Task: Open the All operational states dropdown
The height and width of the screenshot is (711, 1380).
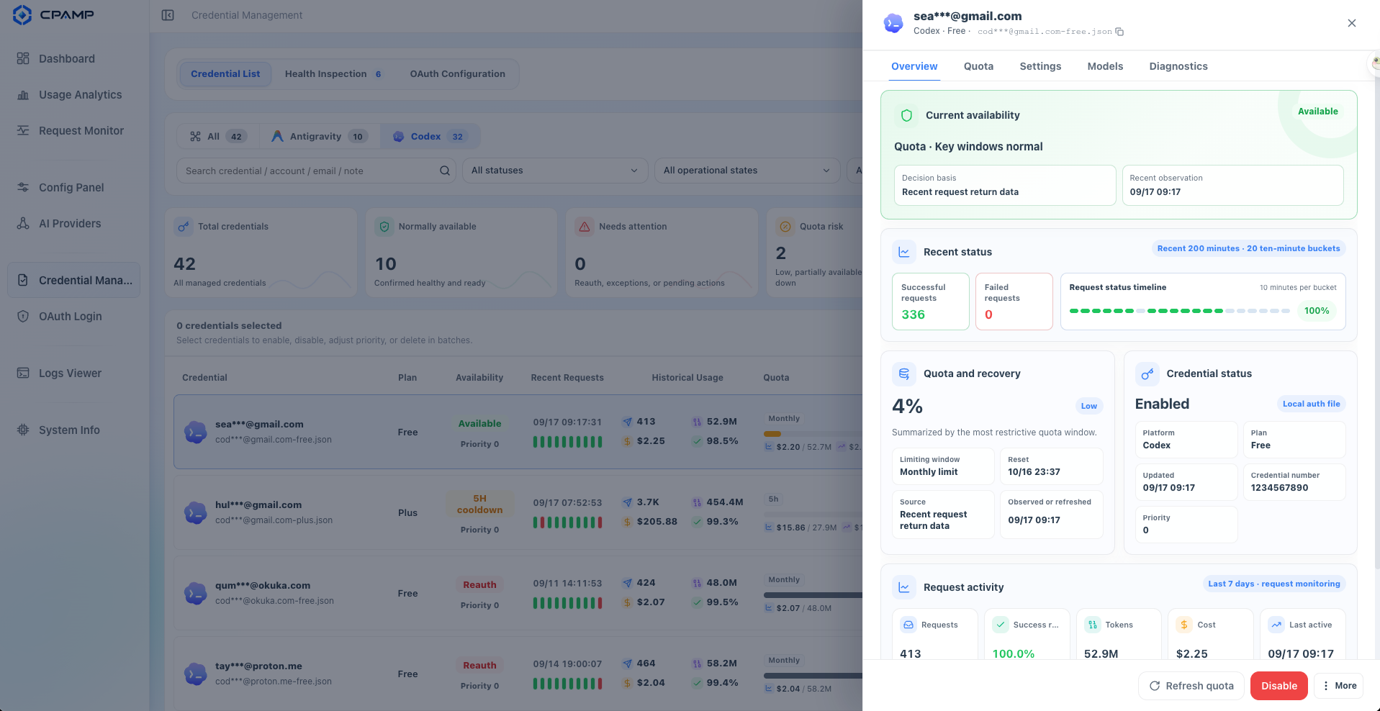Action: (747, 171)
